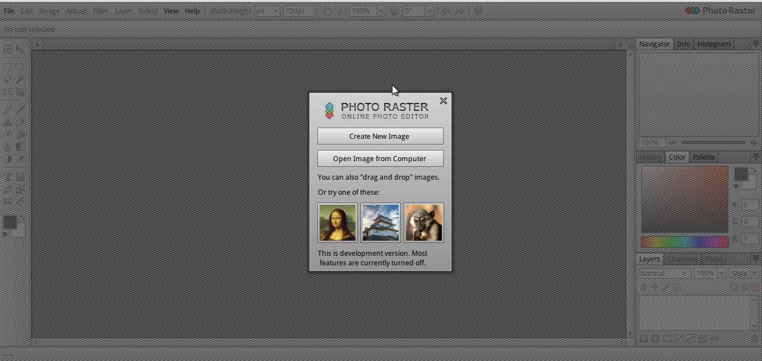
Task: Open the Layers panel options menu icon
Action: [755, 259]
